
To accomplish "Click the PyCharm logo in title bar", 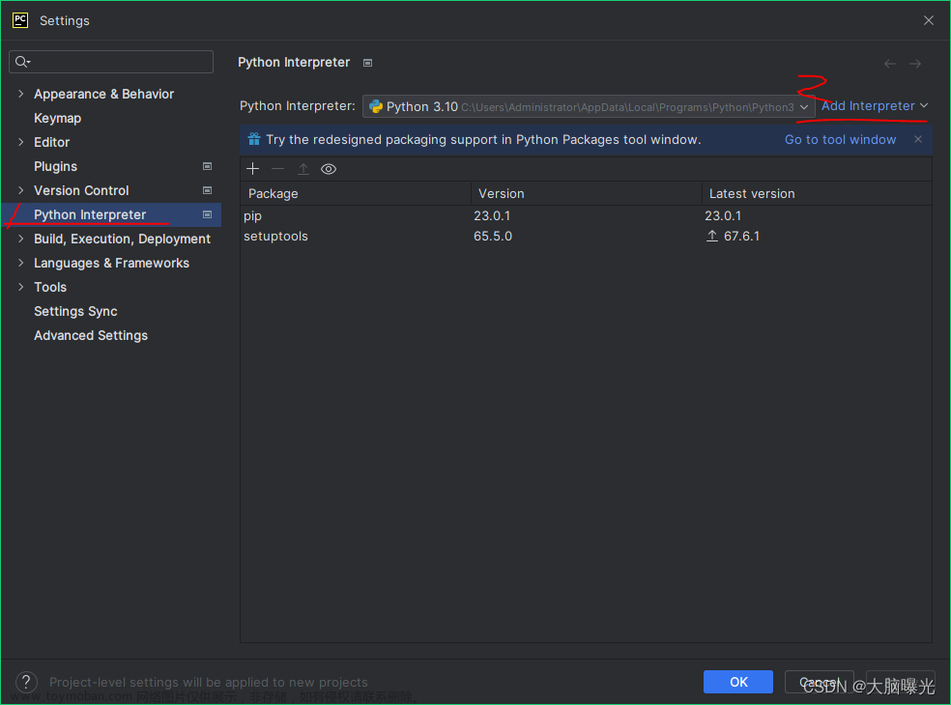I will pyautogui.click(x=20, y=20).
